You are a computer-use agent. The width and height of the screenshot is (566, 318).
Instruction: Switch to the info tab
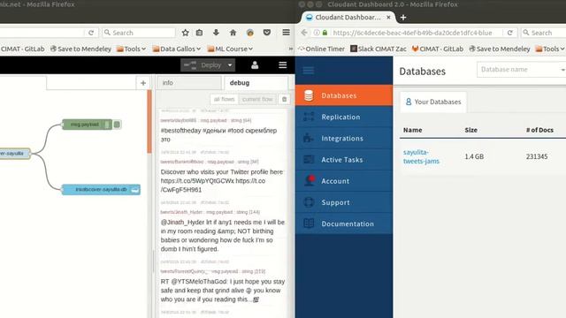click(189, 83)
